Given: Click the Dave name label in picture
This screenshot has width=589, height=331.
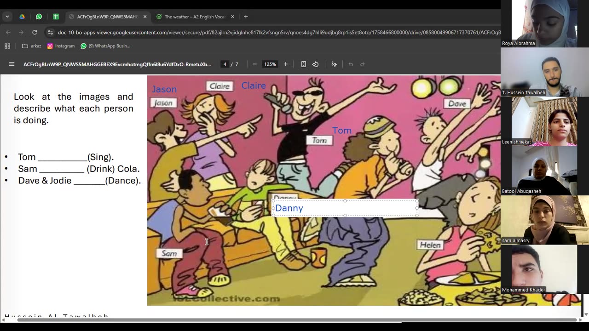Looking at the screenshot, I should point(457,103).
